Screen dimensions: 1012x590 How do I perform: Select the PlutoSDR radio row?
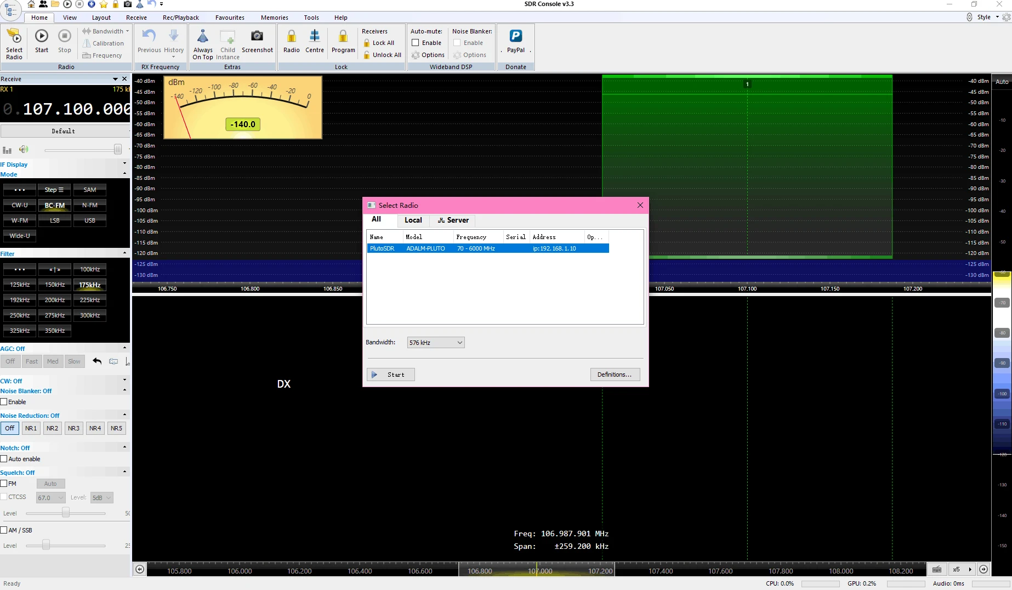pos(487,248)
